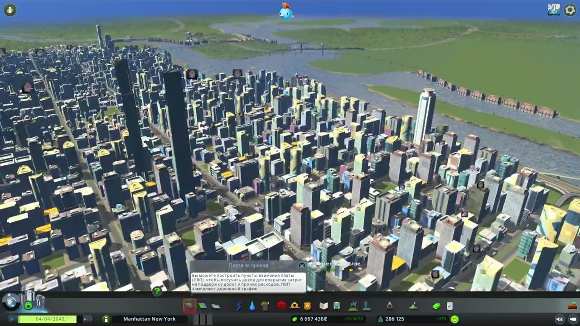Click the Chirper bird notification icon

(x=286, y=11)
